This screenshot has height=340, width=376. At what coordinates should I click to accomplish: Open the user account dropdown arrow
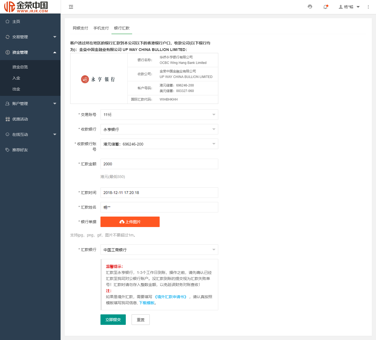[x=358, y=7]
